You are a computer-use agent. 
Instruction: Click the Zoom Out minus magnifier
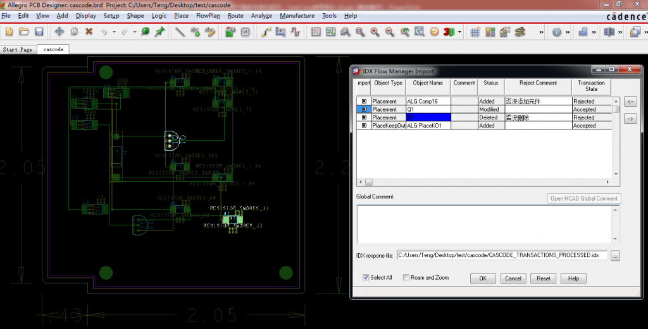[x=390, y=32]
